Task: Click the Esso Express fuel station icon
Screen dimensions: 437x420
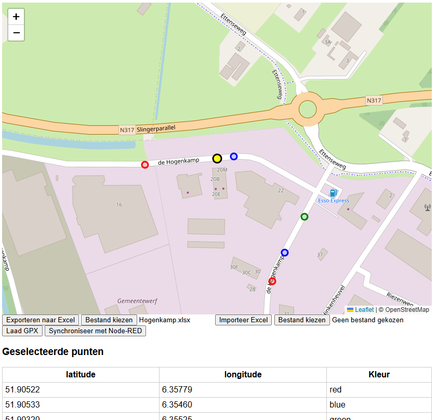Action: 333,192
